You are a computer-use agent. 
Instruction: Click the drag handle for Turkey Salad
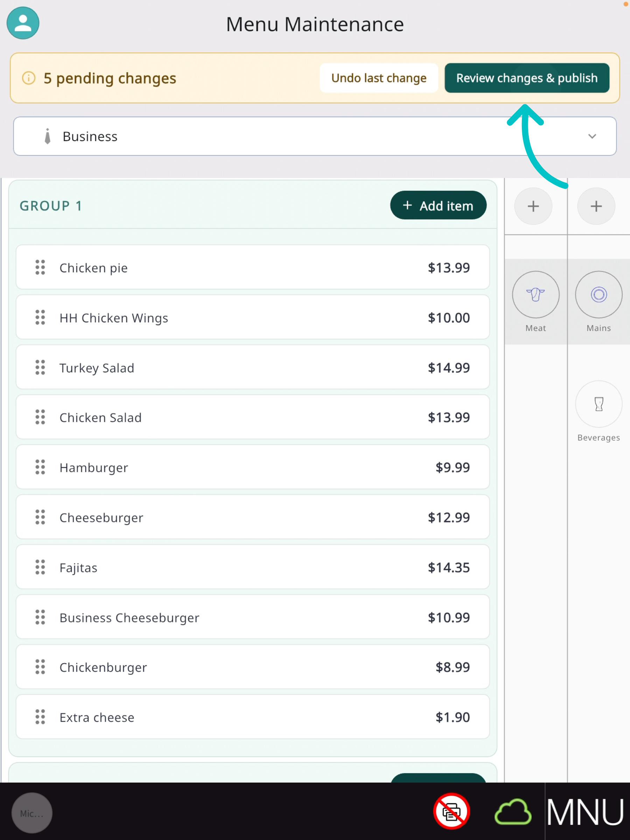coord(40,367)
